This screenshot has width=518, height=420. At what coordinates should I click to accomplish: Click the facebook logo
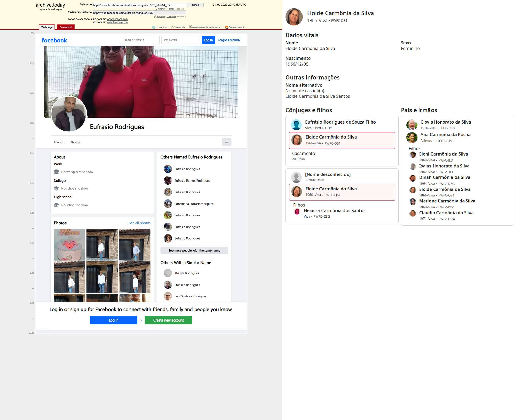tap(54, 40)
